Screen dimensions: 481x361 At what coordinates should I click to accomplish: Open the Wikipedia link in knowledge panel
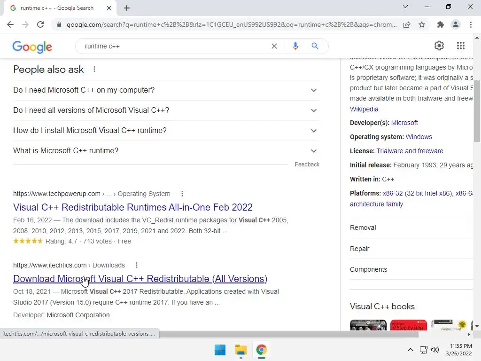click(364, 109)
